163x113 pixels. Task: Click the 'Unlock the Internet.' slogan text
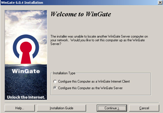[26, 97]
